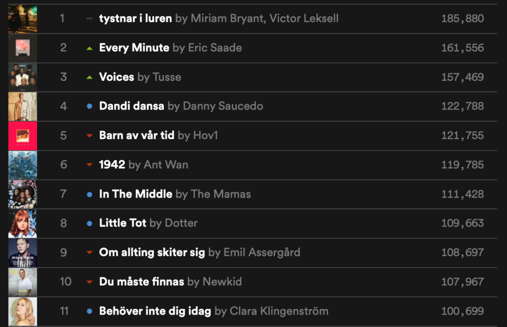Click the grey no-change dash beside tystnar i luren
This screenshot has height=327, width=507.
[89, 19]
